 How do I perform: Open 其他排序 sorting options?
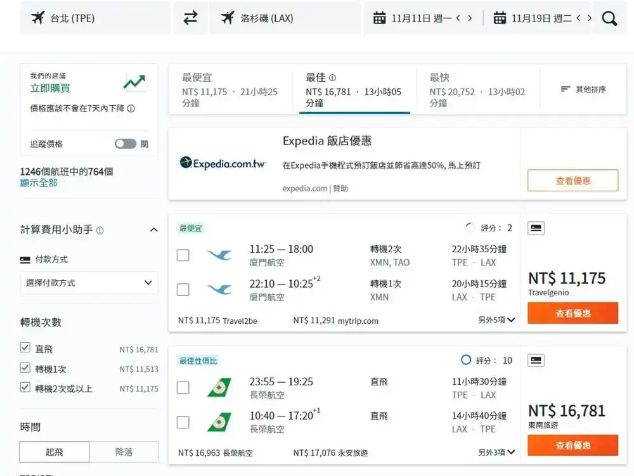pos(583,89)
